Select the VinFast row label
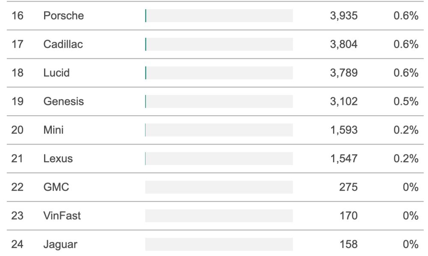 62,216
